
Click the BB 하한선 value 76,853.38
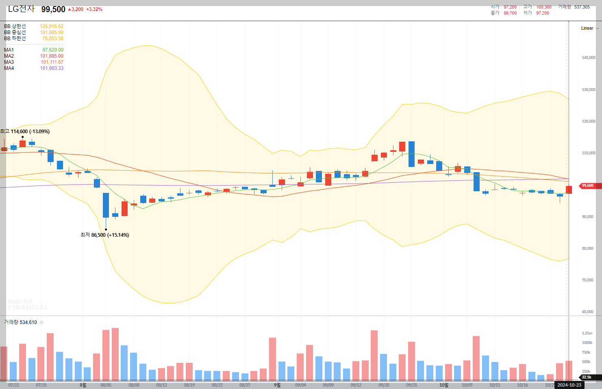pyautogui.click(x=53, y=39)
